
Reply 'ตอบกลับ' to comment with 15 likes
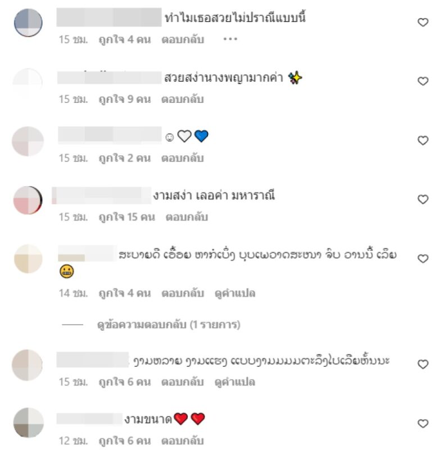(x=187, y=217)
